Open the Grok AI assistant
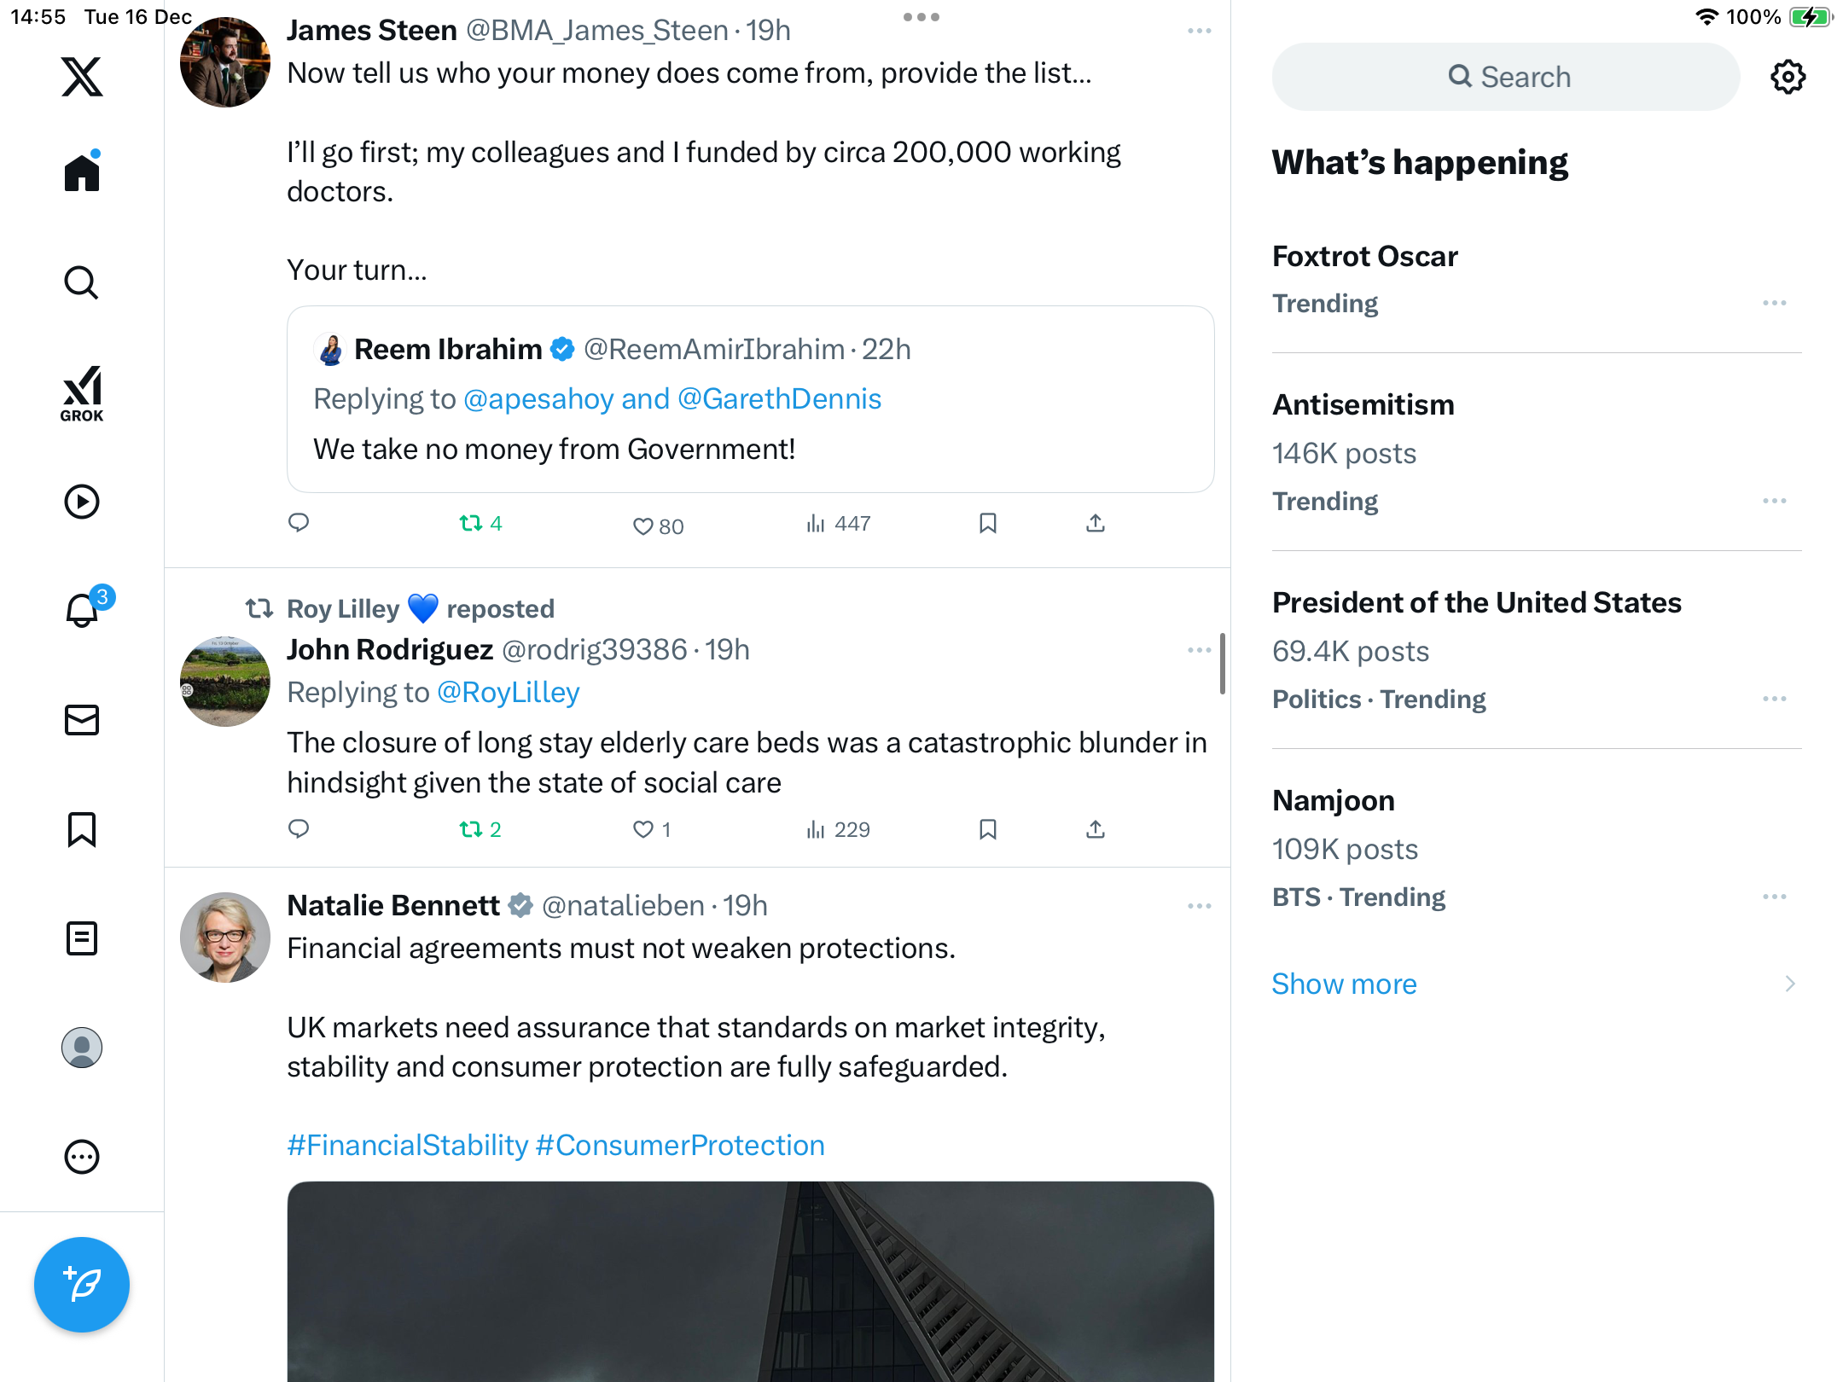 82,393
